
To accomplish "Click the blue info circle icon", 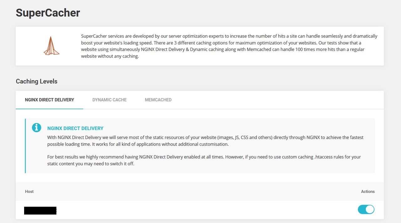I will (x=37, y=127).
